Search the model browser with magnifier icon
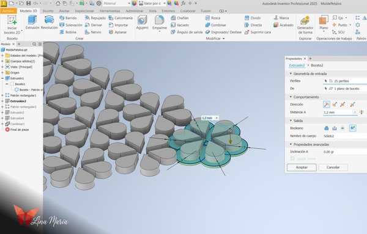367x234 pixels. [34, 44]
